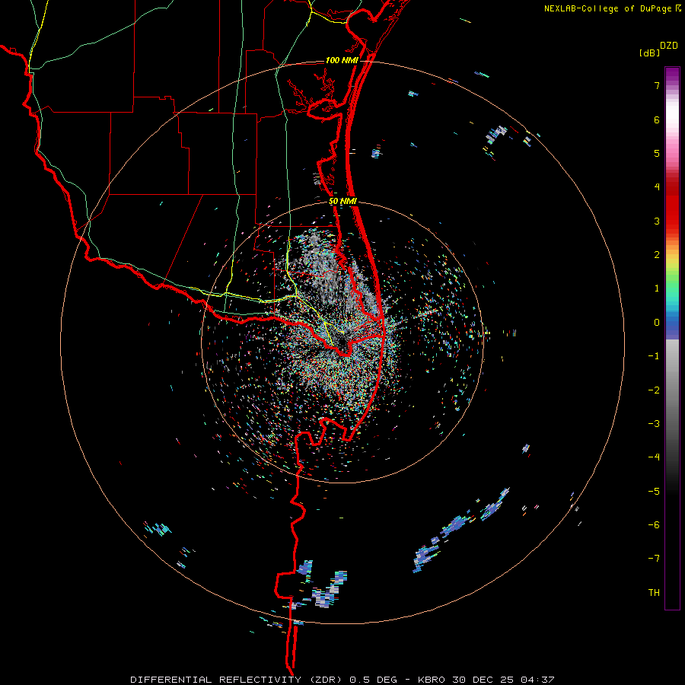This screenshot has height=685, width=685.
Task: Click the 3 value on color scale
Action: coord(657,221)
